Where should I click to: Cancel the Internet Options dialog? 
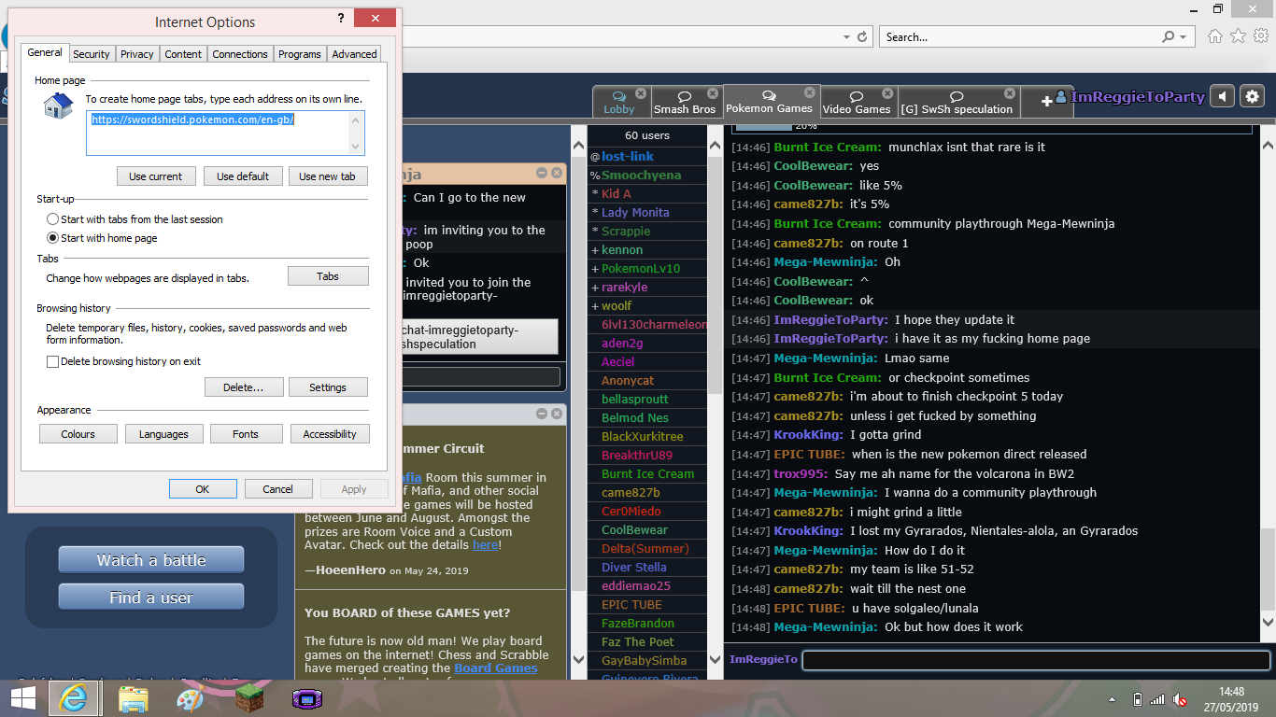point(278,489)
